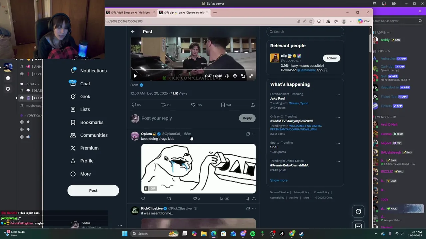
Task: Open Communities in X sidebar
Action: 89,135
